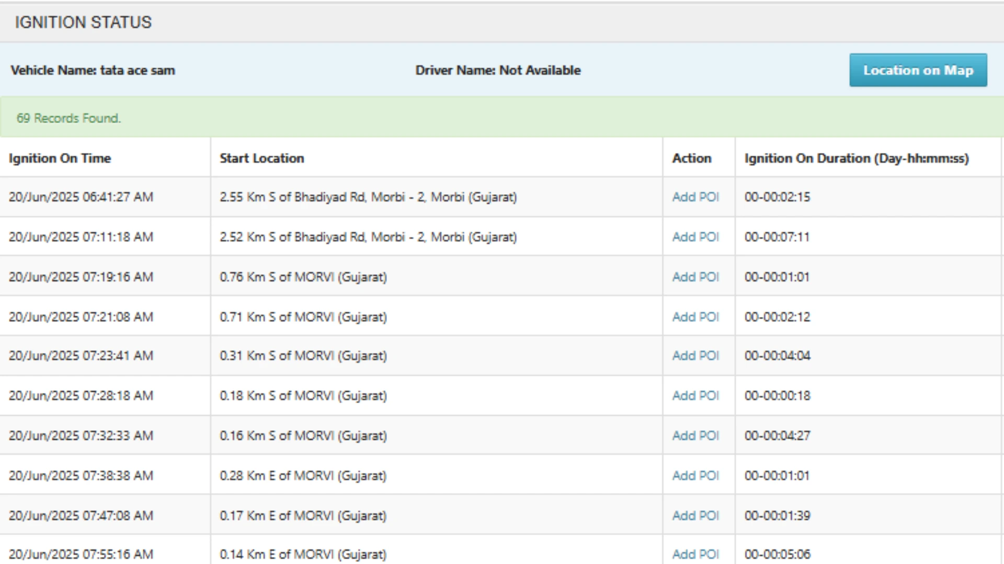
Task: Click Add POI for the 07:11:18 AM record
Action: point(695,237)
